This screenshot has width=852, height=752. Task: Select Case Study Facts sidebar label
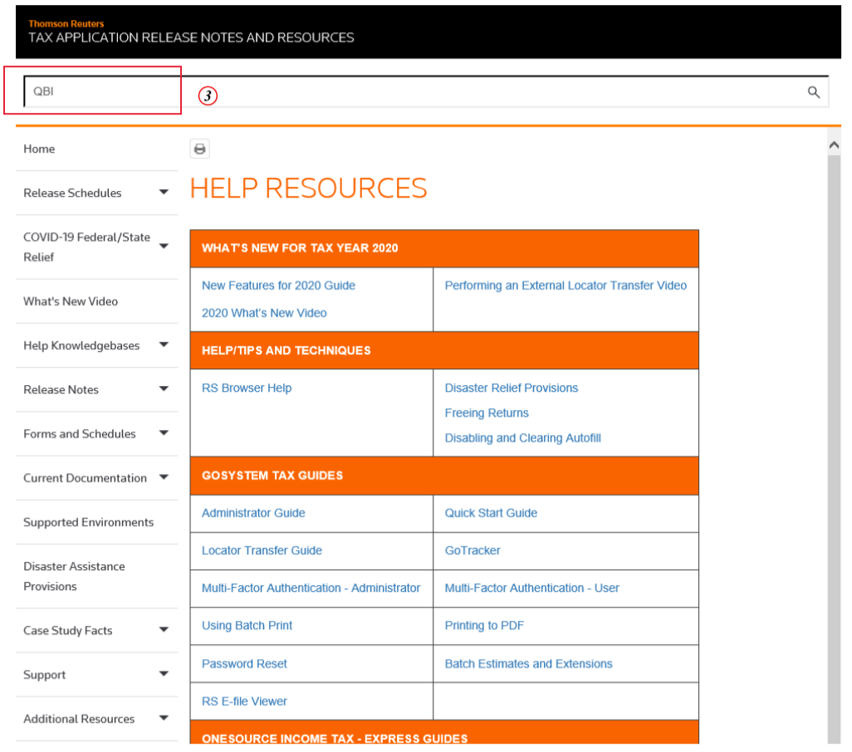[x=68, y=631]
